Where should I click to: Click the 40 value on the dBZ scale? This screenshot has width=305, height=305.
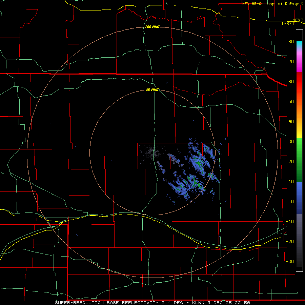coord(291,122)
